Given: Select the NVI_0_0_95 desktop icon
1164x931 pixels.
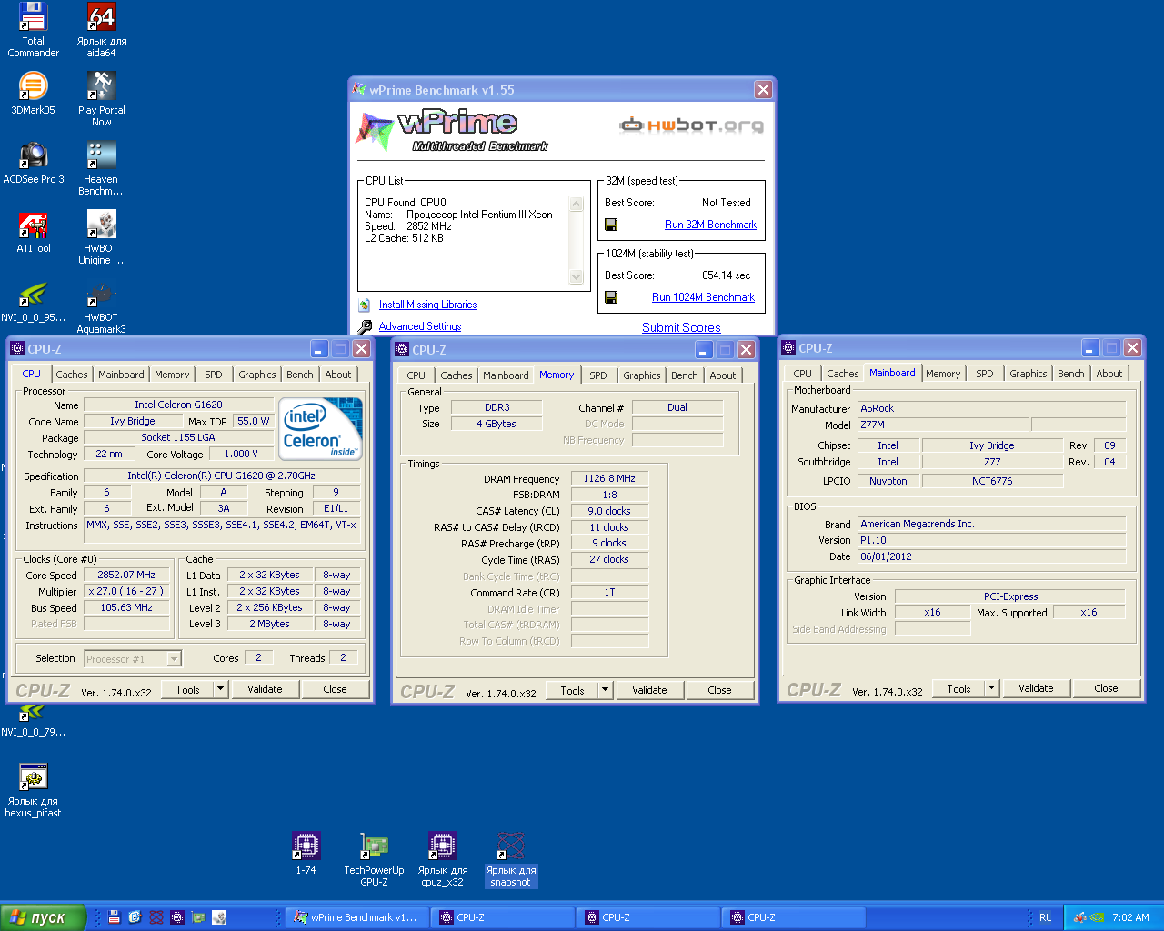Looking at the screenshot, I should point(34,302).
